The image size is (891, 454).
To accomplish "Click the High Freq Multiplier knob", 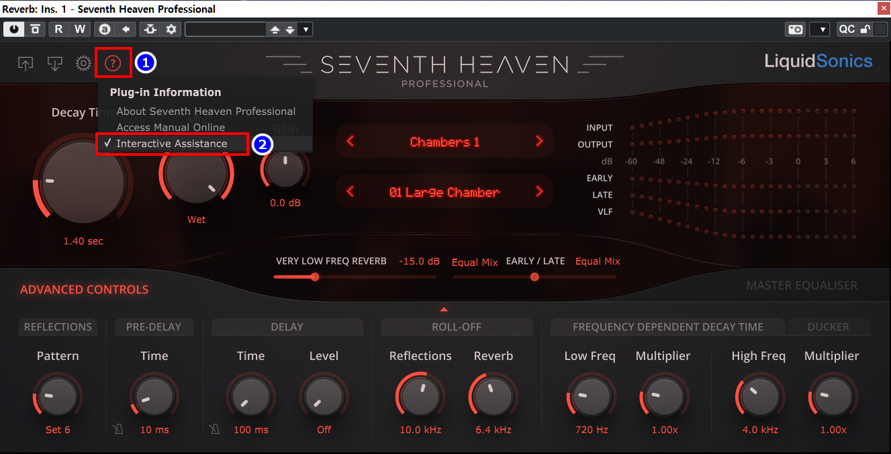I will pos(833,396).
